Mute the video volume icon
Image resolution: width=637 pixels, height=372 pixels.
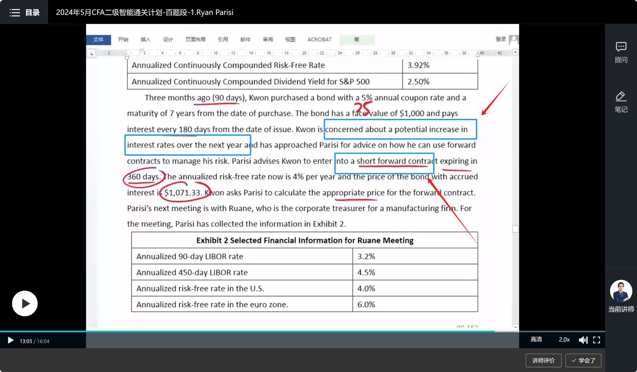tap(583, 340)
